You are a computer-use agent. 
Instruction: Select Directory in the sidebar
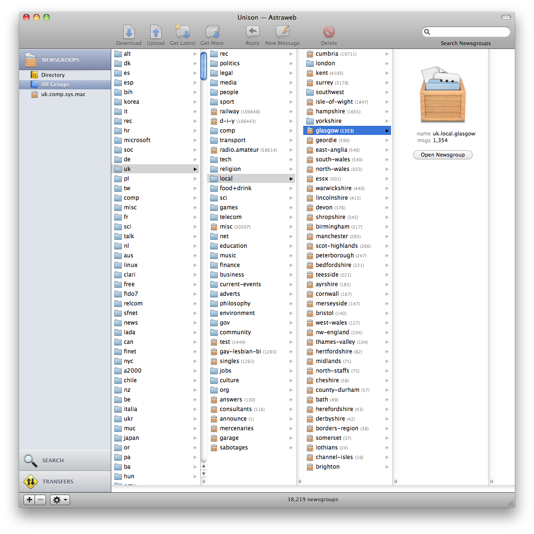pos(53,75)
